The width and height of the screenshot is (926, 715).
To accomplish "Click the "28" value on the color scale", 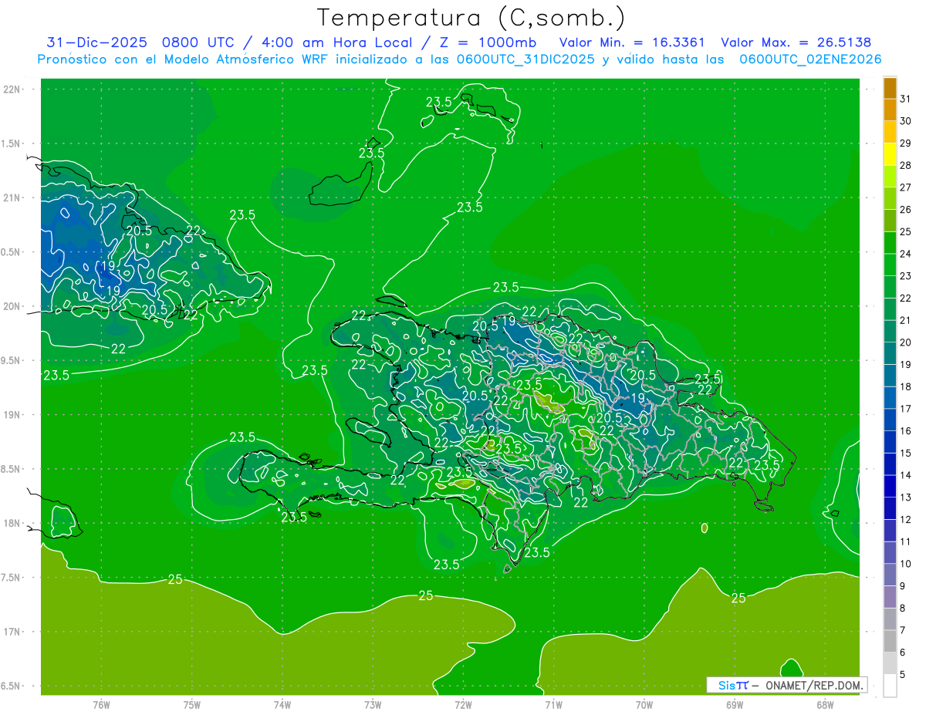I will click(906, 165).
